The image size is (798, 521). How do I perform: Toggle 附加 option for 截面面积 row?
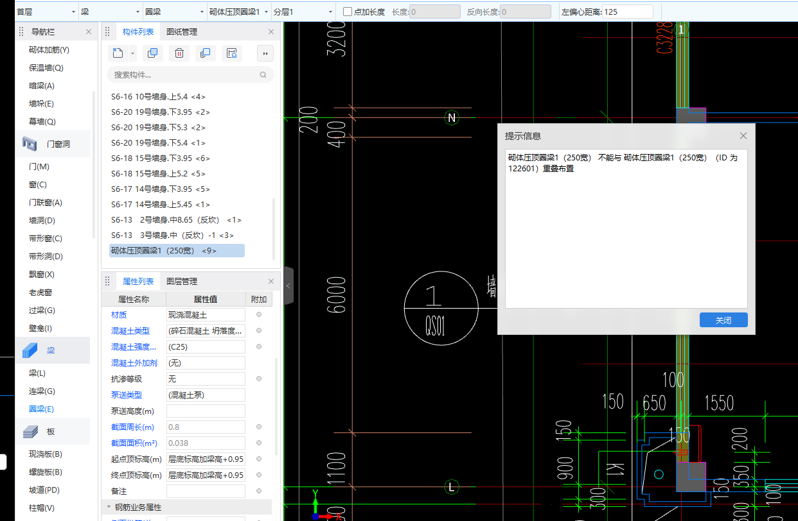click(259, 443)
